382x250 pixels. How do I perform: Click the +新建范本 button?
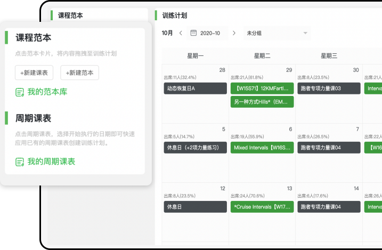79,72
